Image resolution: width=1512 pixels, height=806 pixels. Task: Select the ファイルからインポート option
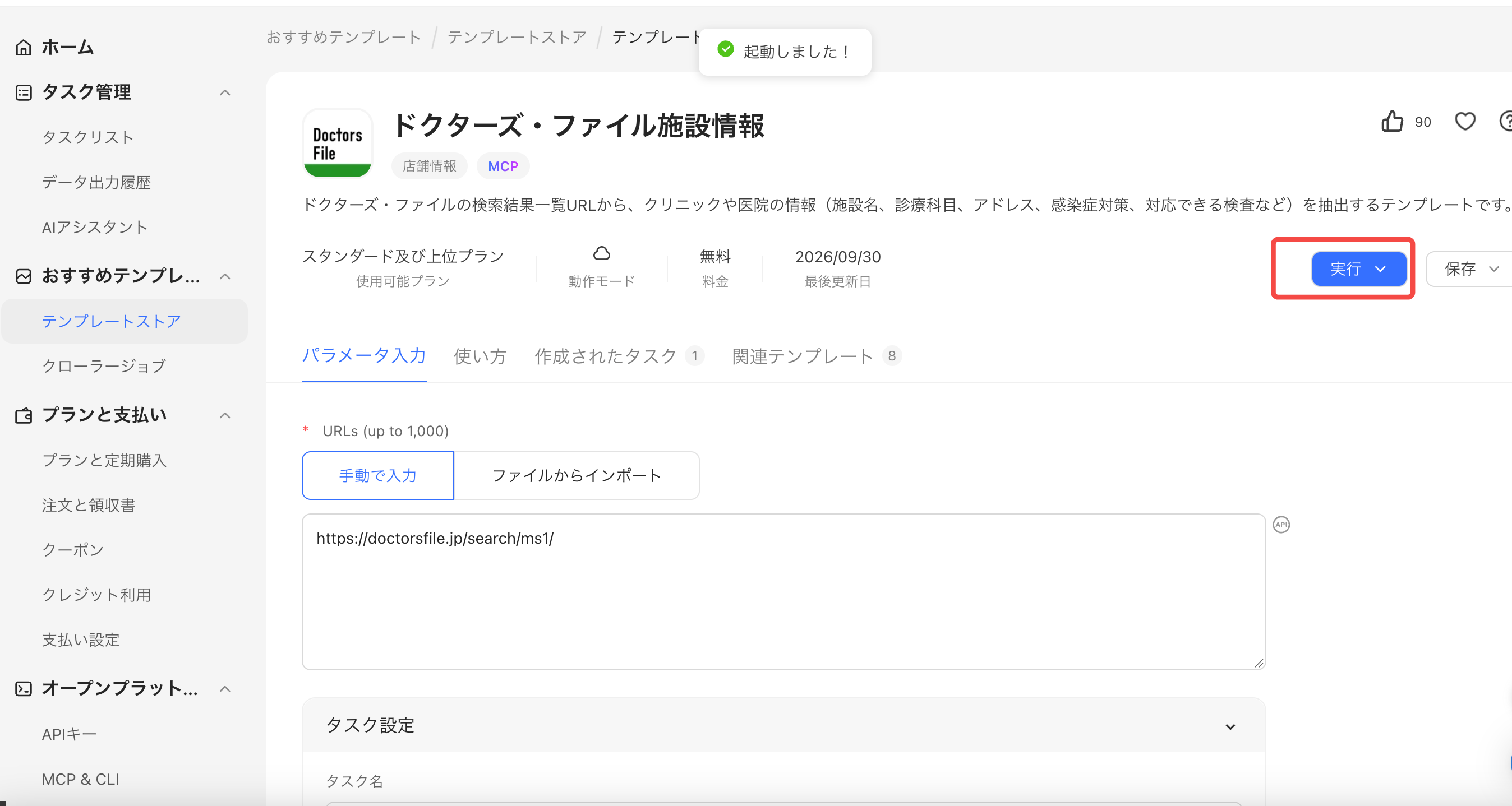tap(577, 475)
